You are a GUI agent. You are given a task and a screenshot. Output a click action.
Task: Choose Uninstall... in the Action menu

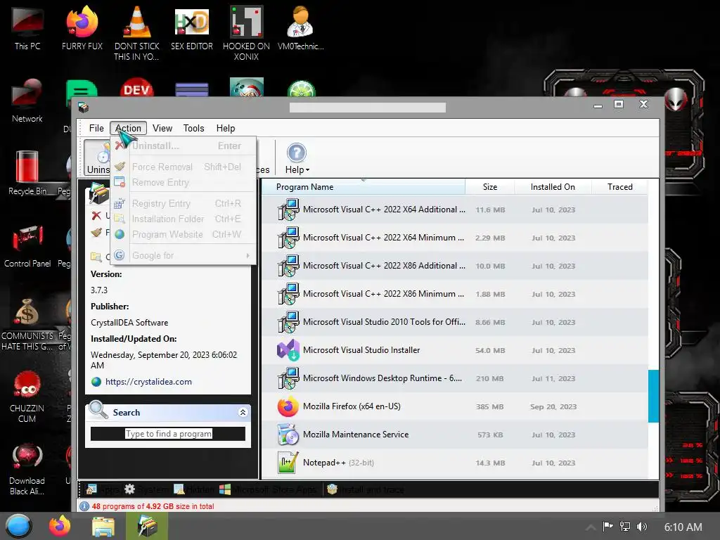coord(183,146)
